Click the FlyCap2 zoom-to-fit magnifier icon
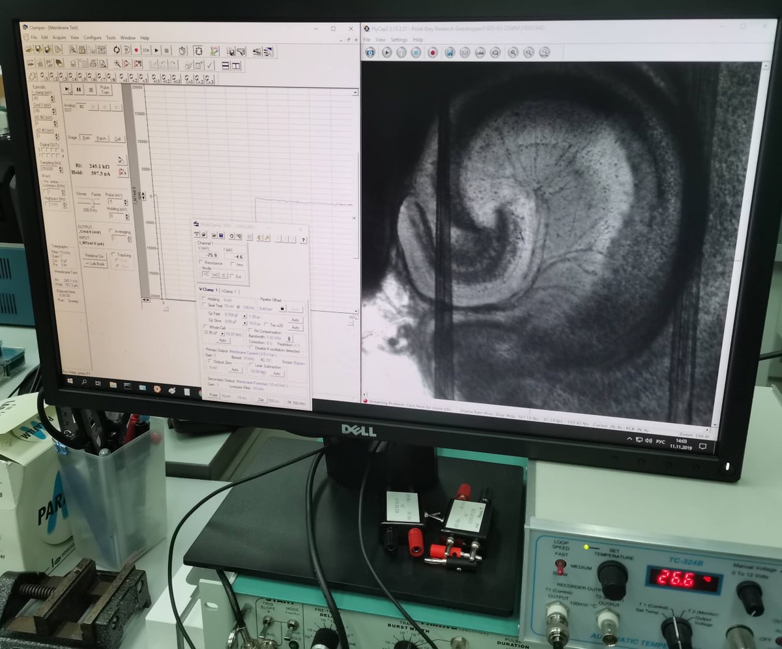782x649 pixels. 544,52
